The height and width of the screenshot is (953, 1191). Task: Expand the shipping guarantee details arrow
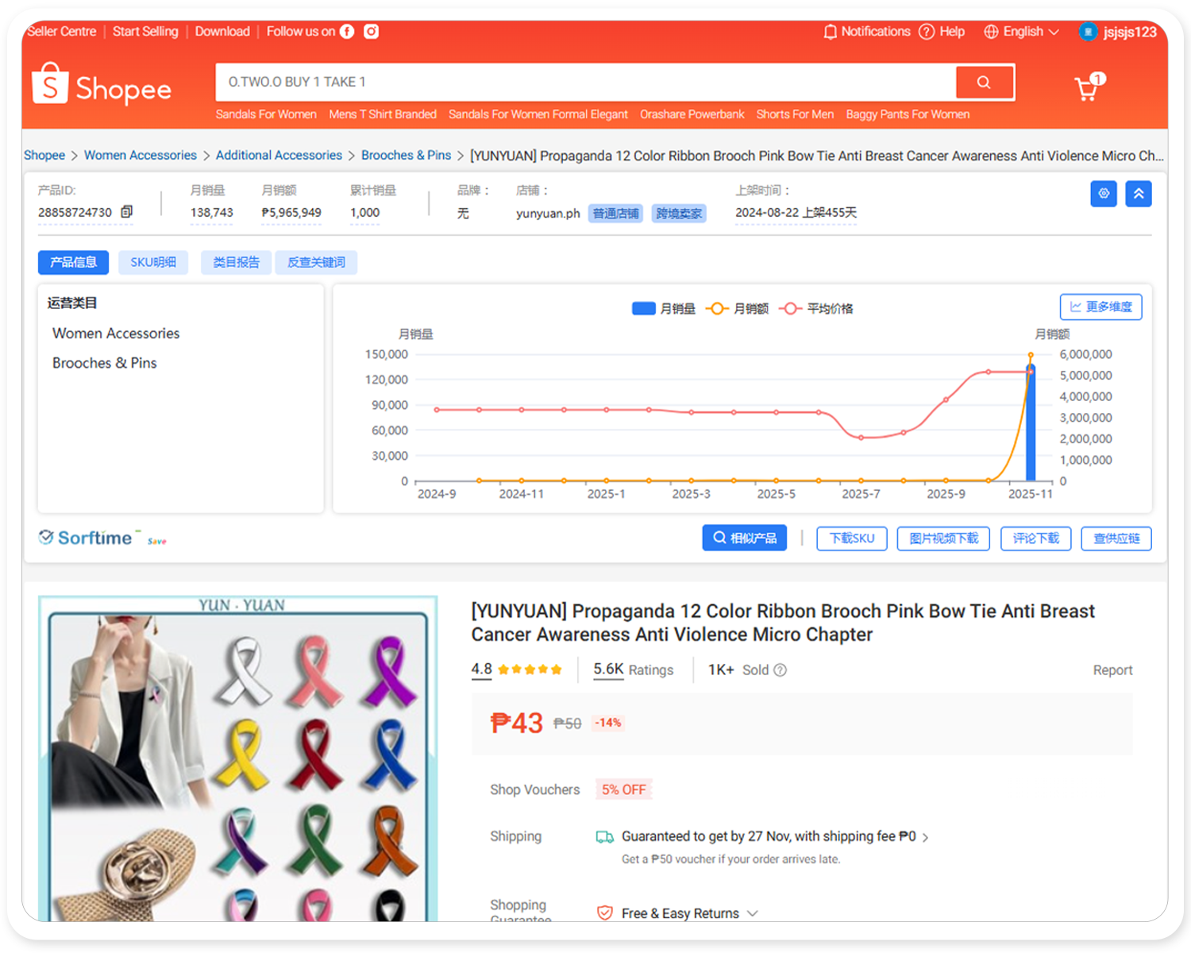pyautogui.click(x=925, y=836)
